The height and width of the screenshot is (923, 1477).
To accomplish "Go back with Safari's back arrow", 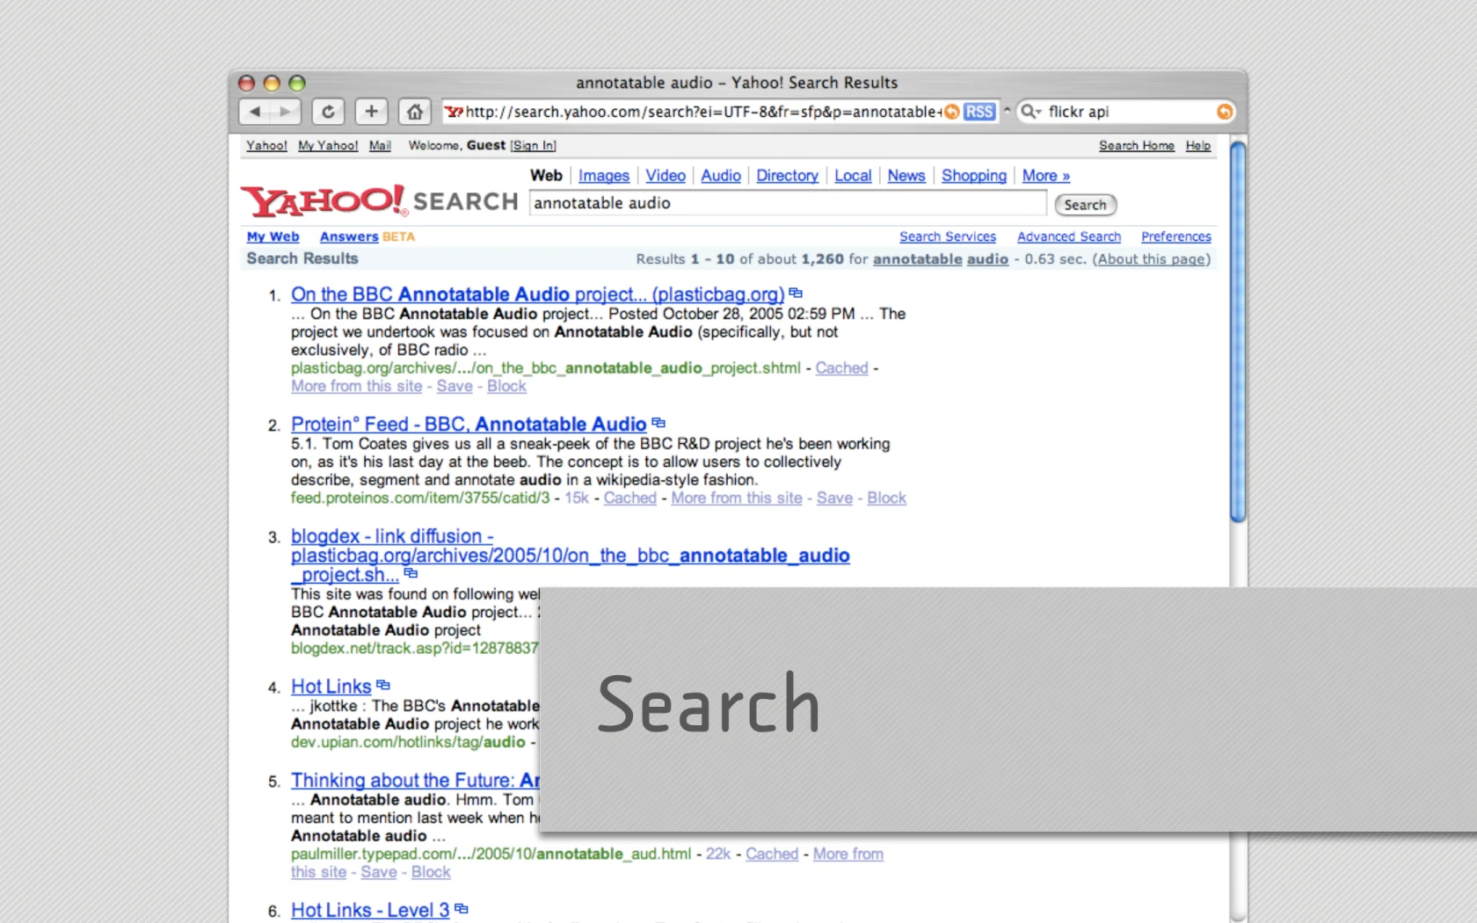I will click(x=255, y=112).
